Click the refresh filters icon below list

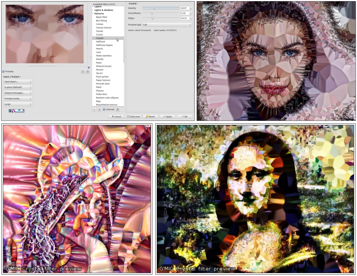[99, 109]
